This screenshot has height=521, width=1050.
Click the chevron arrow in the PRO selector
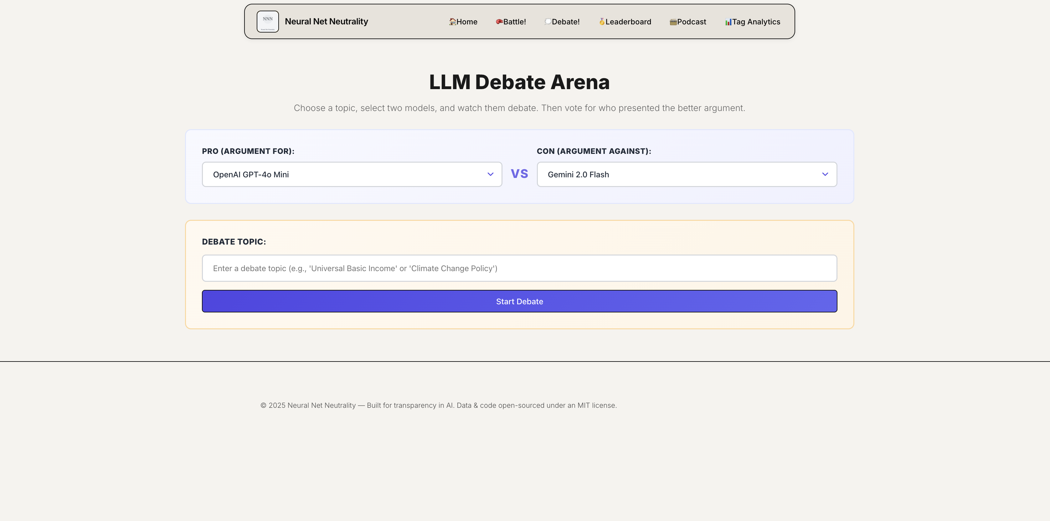tap(490, 174)
